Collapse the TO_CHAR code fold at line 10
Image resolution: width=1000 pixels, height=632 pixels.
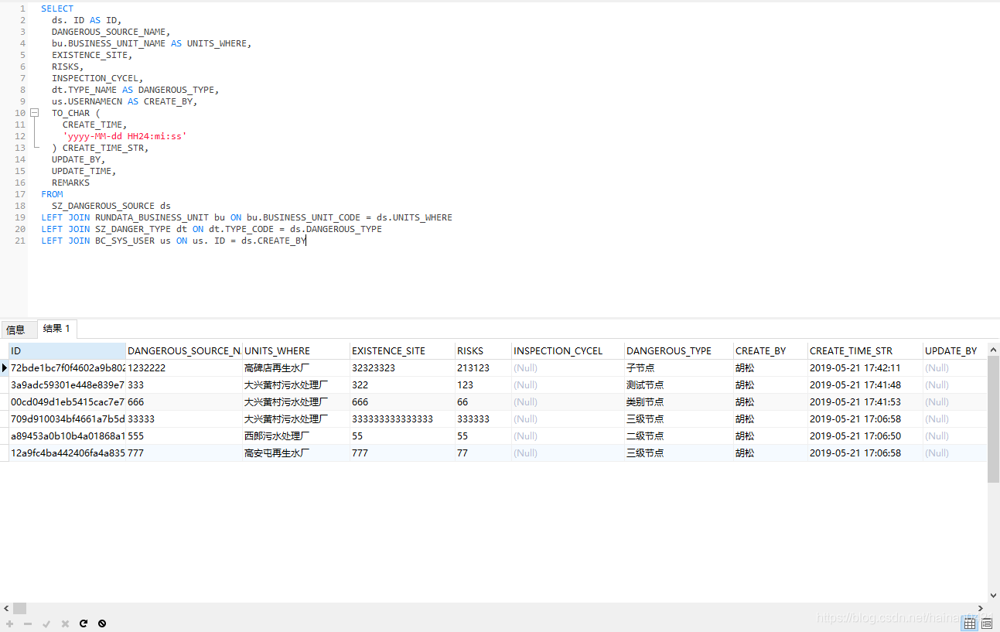34,113
